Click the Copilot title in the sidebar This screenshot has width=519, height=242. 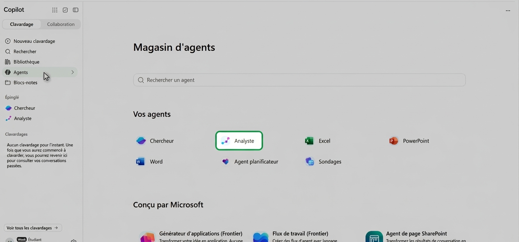(14, 10)
